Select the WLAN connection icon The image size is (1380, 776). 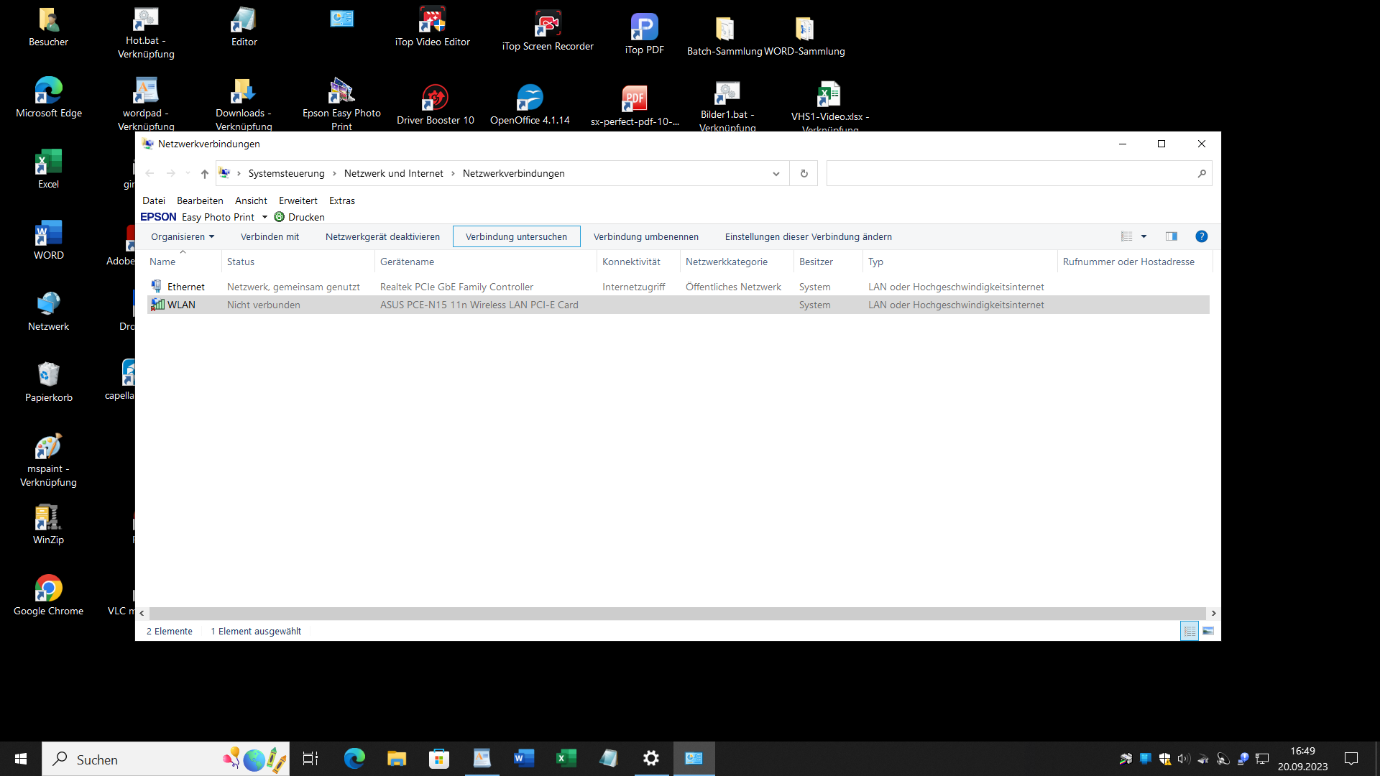[157, 305]
